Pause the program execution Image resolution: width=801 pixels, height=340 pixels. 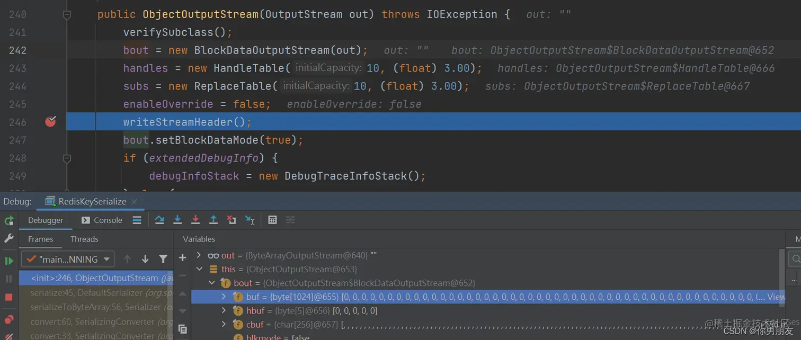pyautogui.click(x=9, y=279)
